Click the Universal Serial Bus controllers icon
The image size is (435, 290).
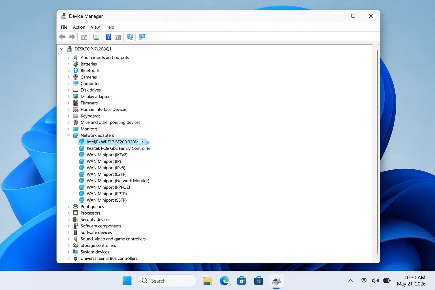(x=76, y=258)
